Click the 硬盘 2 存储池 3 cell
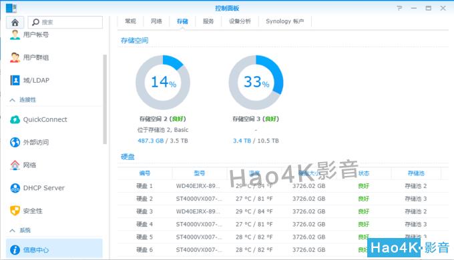Viewport: 454px width, 260px height. click(416, 199)
